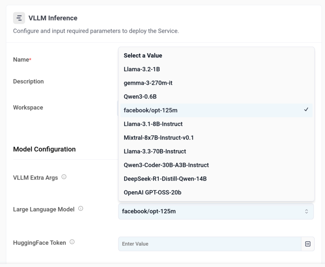Screen dimensions: 325x267
Task: Show info for Large Language Model
Action: [81, 208]
